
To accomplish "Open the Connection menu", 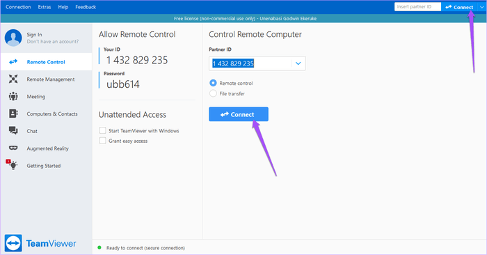I will point(18,7).
